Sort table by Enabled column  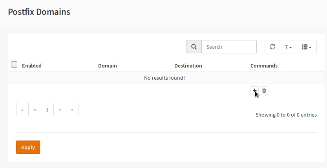32,66
